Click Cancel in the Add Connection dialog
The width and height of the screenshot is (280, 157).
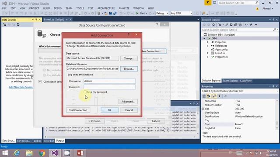129,110
